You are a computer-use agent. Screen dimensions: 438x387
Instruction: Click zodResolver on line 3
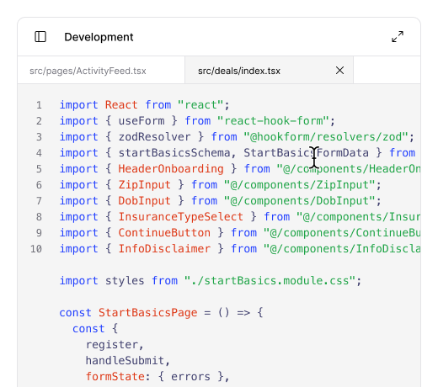click(154, 137)
